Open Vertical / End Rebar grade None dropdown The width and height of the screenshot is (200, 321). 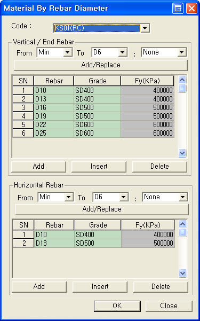coord(164,52)
